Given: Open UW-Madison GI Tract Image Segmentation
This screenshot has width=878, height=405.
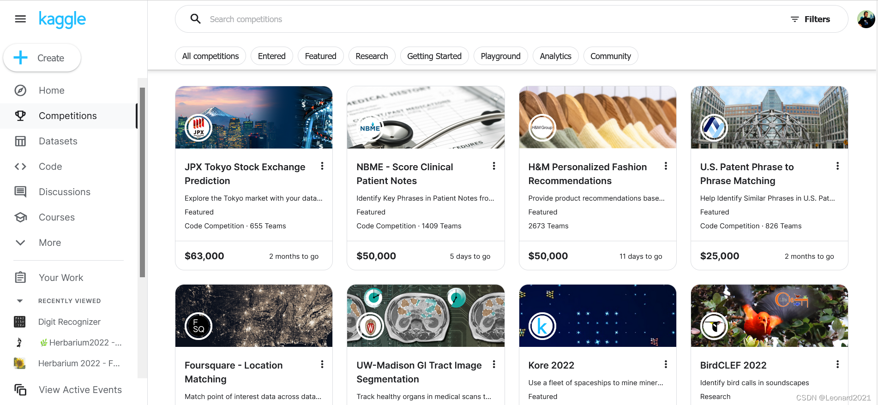Looking at the screenshot, I should [x=419, y=372].
